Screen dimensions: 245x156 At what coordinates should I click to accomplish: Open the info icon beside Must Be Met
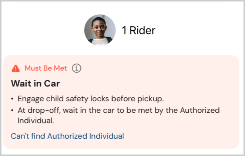pos(77,68)
